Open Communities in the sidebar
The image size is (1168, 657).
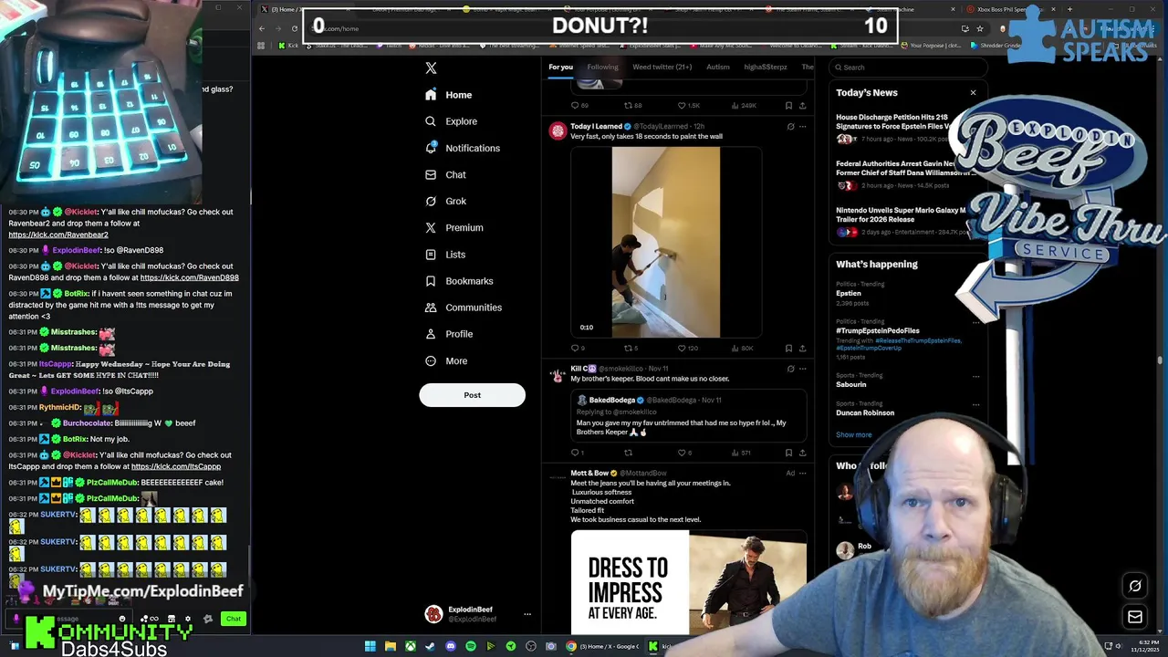464,308
